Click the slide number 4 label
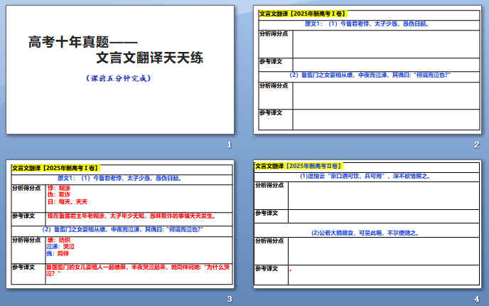Image resolution: width=489 pixels, height=306 pixels. 477,300
